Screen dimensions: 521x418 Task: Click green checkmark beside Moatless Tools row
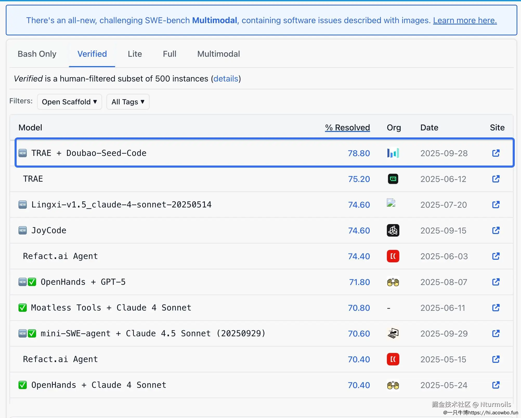pyautogui.click(x=23, y=308)
